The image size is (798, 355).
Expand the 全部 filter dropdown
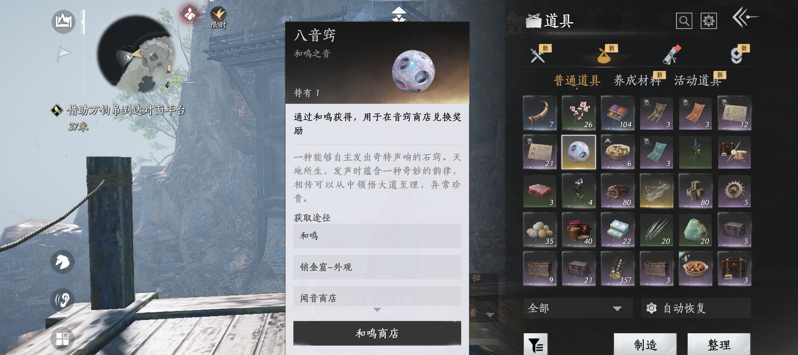tap(578, 308)
